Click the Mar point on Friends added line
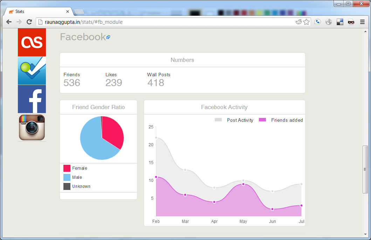 coord(185,195)
